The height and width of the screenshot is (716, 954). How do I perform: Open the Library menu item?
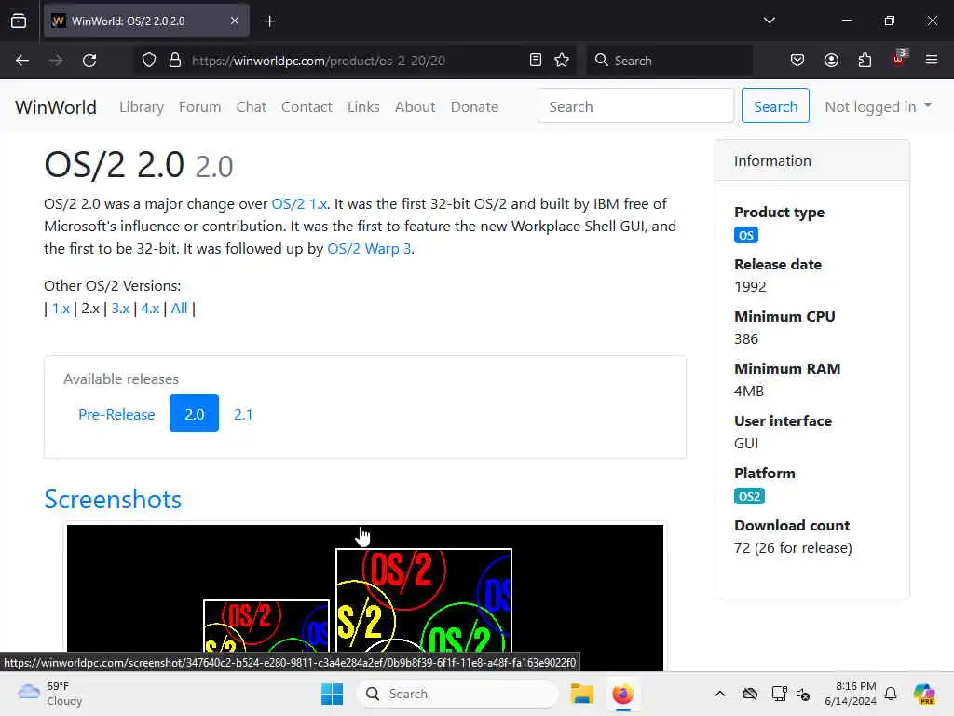(x=142, y=106)
